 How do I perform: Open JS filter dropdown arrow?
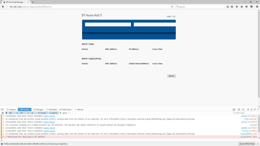click(x=36, y=113)
